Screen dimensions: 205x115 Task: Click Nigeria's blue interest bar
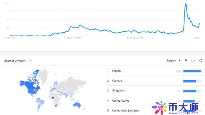[192, 71]
